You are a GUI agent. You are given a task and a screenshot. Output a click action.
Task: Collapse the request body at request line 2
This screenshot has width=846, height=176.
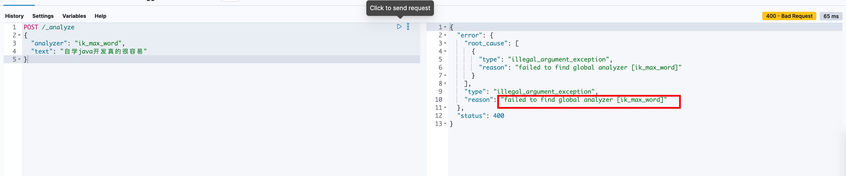point(19,35)
